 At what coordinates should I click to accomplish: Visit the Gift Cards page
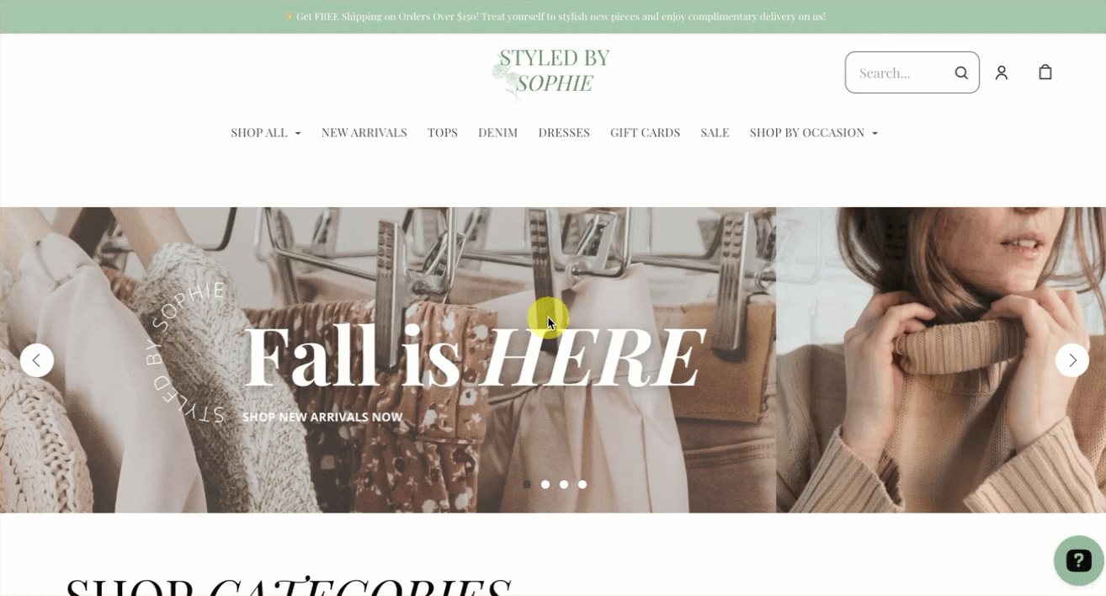(646, 133)
